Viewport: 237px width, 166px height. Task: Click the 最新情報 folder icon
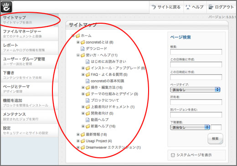click(x=82, y=135)
